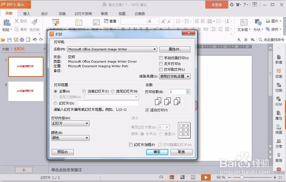Open folder icon in quick access toolbar
Screen dimensions: 286x182
3,40
